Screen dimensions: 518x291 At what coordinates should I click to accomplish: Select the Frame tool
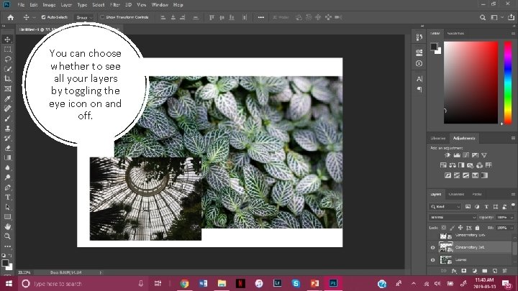(x=7, y=88)
